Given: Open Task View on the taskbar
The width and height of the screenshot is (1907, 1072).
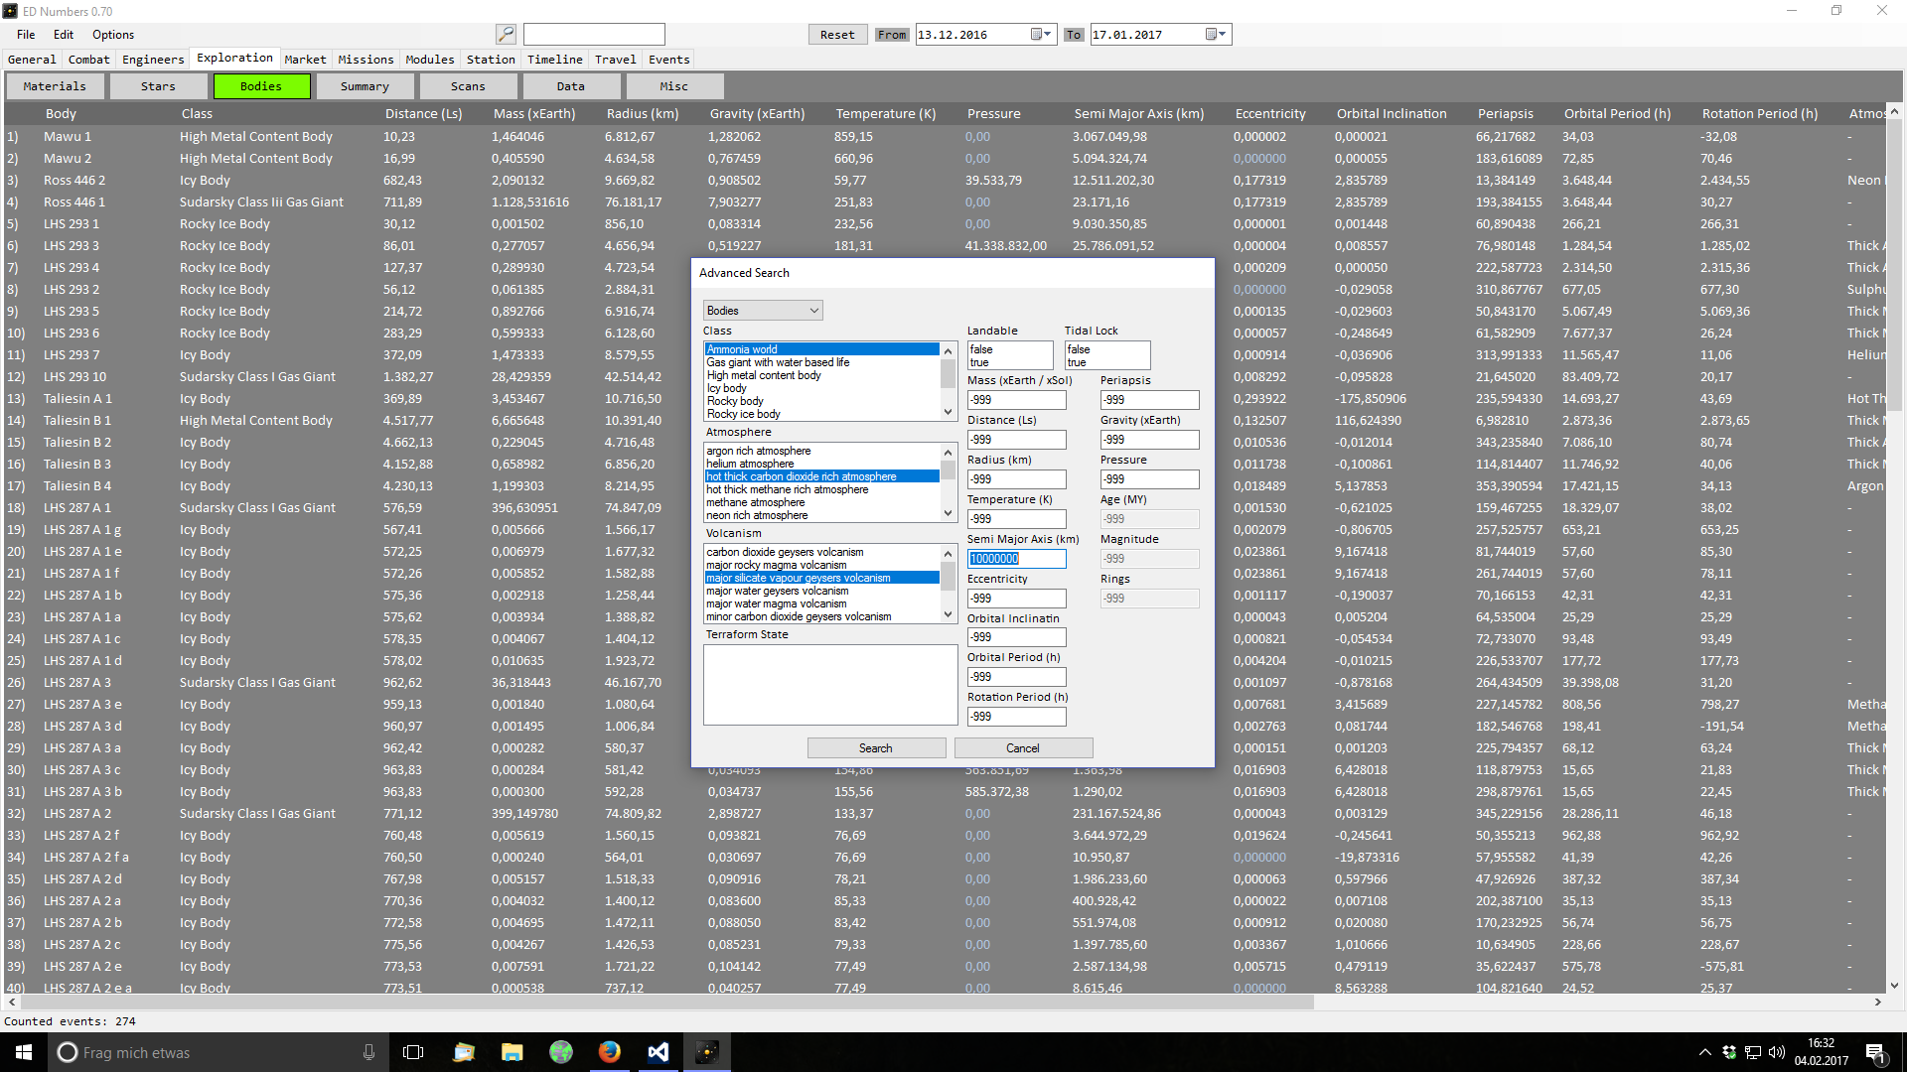Looking at the screenshot, I should point(413,1052).
